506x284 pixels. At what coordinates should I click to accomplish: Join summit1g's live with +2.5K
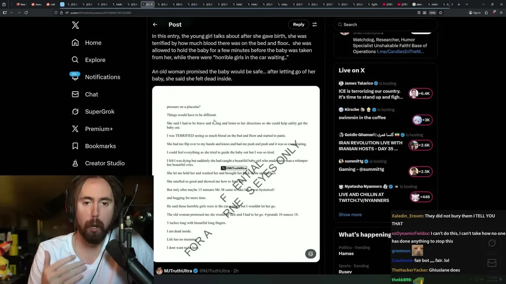[421, 172]
